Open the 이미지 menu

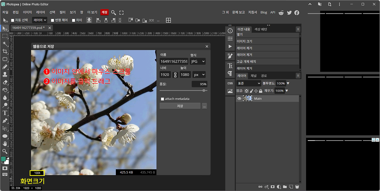tap(27, 12)
